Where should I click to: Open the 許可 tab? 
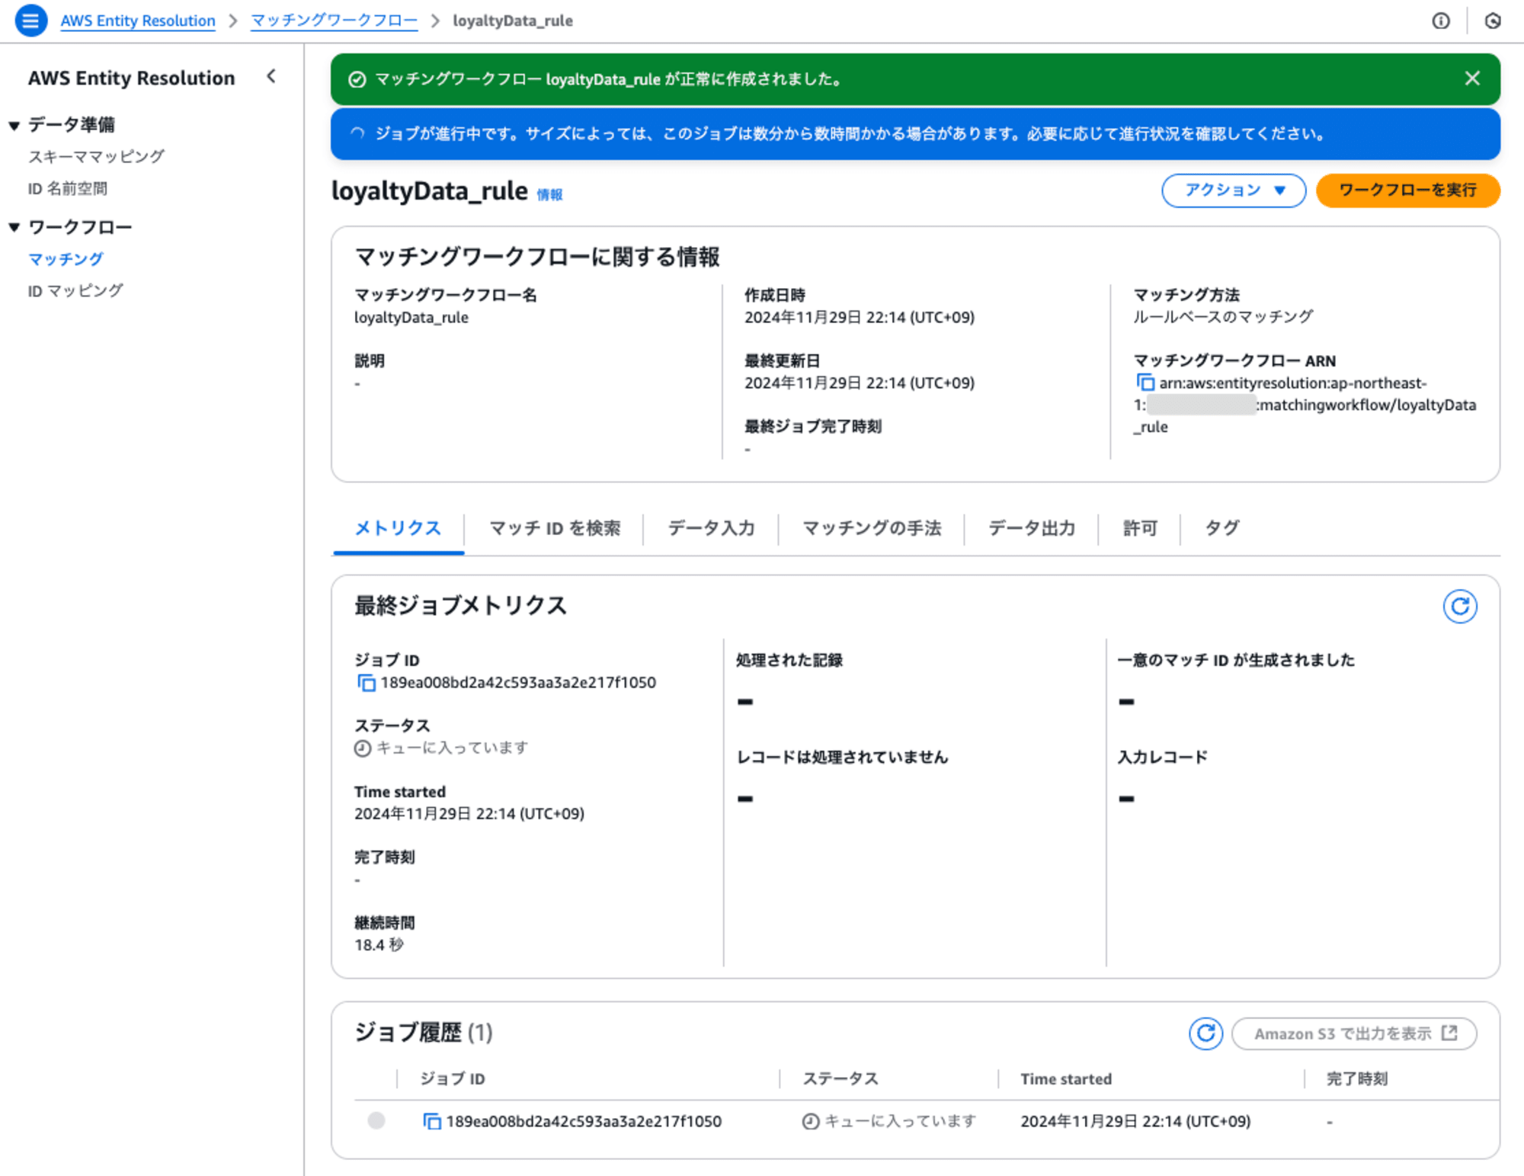pyautogui.click(x=1139, y=527)
